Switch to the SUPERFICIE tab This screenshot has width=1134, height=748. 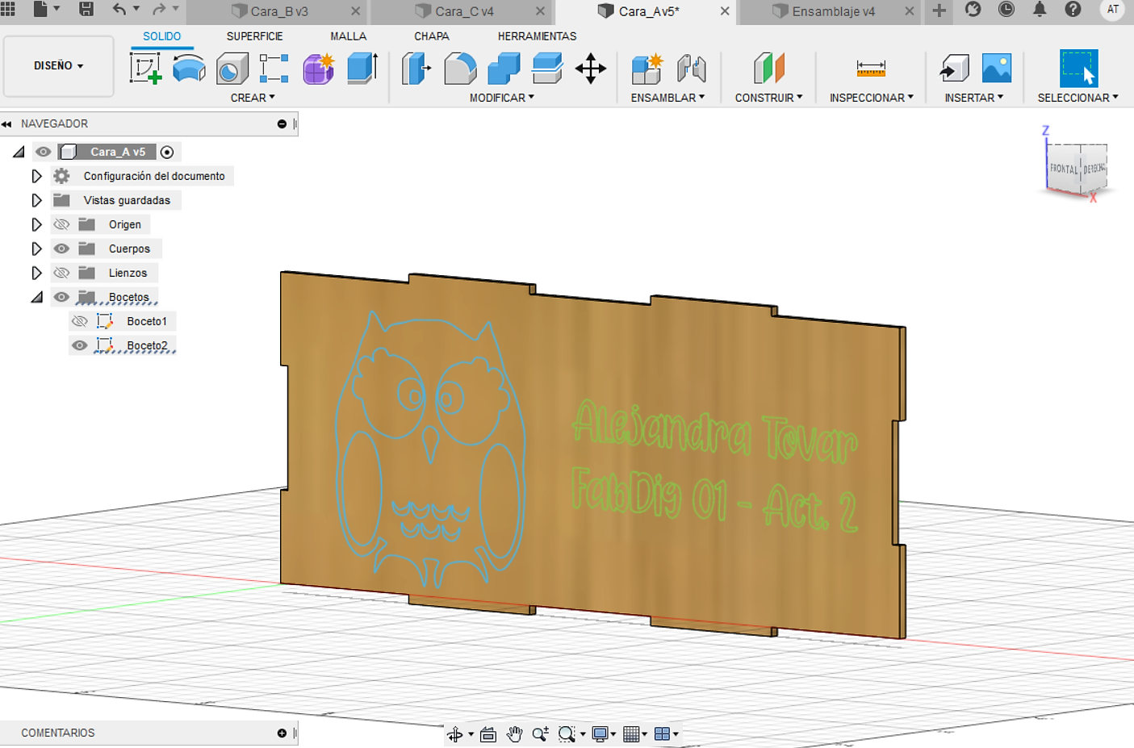click(254, 36)
